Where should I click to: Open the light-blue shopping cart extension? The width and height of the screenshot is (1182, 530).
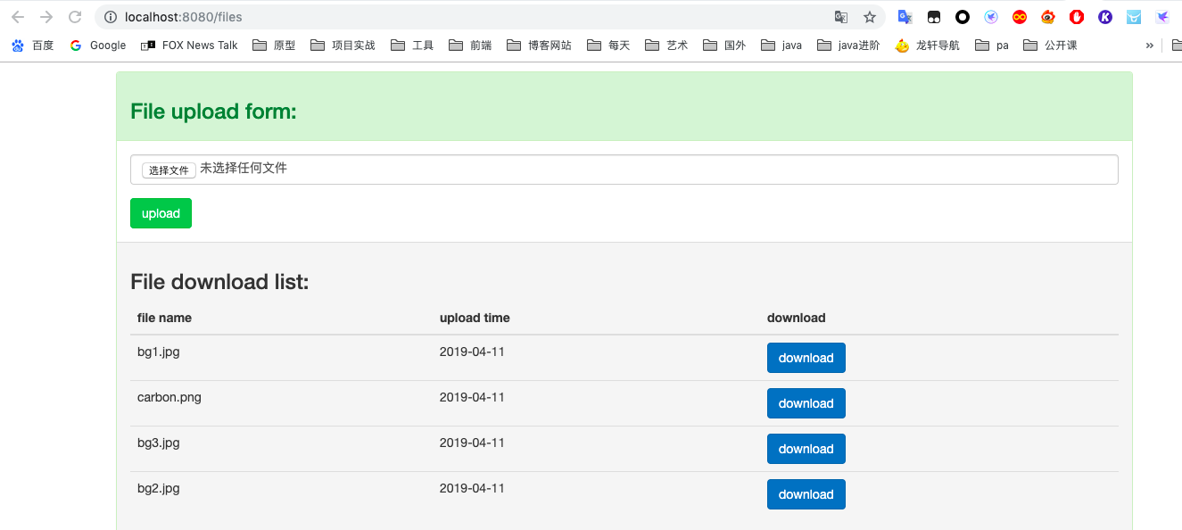[x=1134, y=17]
